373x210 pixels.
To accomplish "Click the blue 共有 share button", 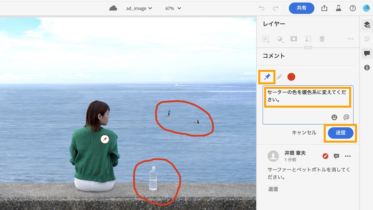I will pos(302,8).
